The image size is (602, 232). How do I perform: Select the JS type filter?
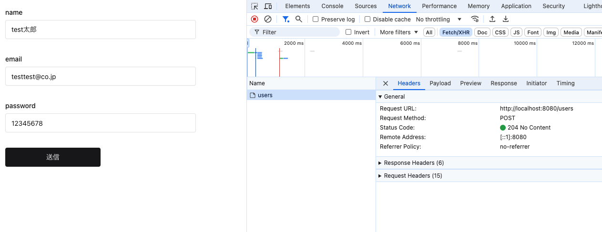tap(516, 32)
